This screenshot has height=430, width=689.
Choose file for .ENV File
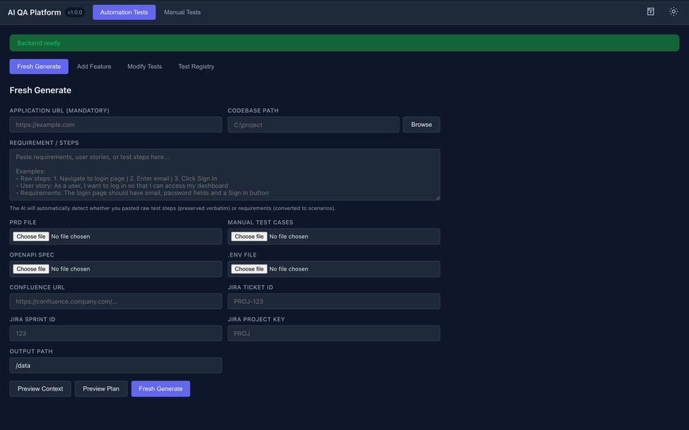tap(249, 269)
